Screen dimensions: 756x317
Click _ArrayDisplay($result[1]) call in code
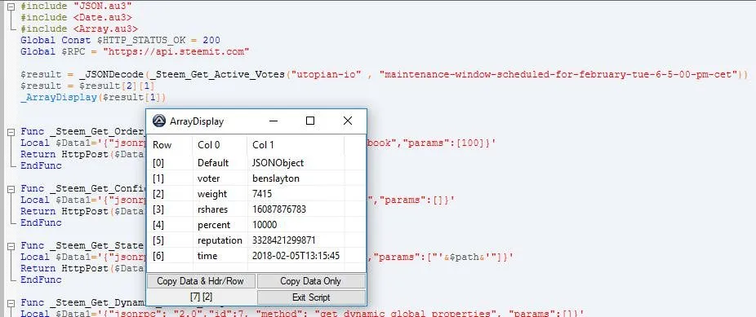tap(93, 97)
